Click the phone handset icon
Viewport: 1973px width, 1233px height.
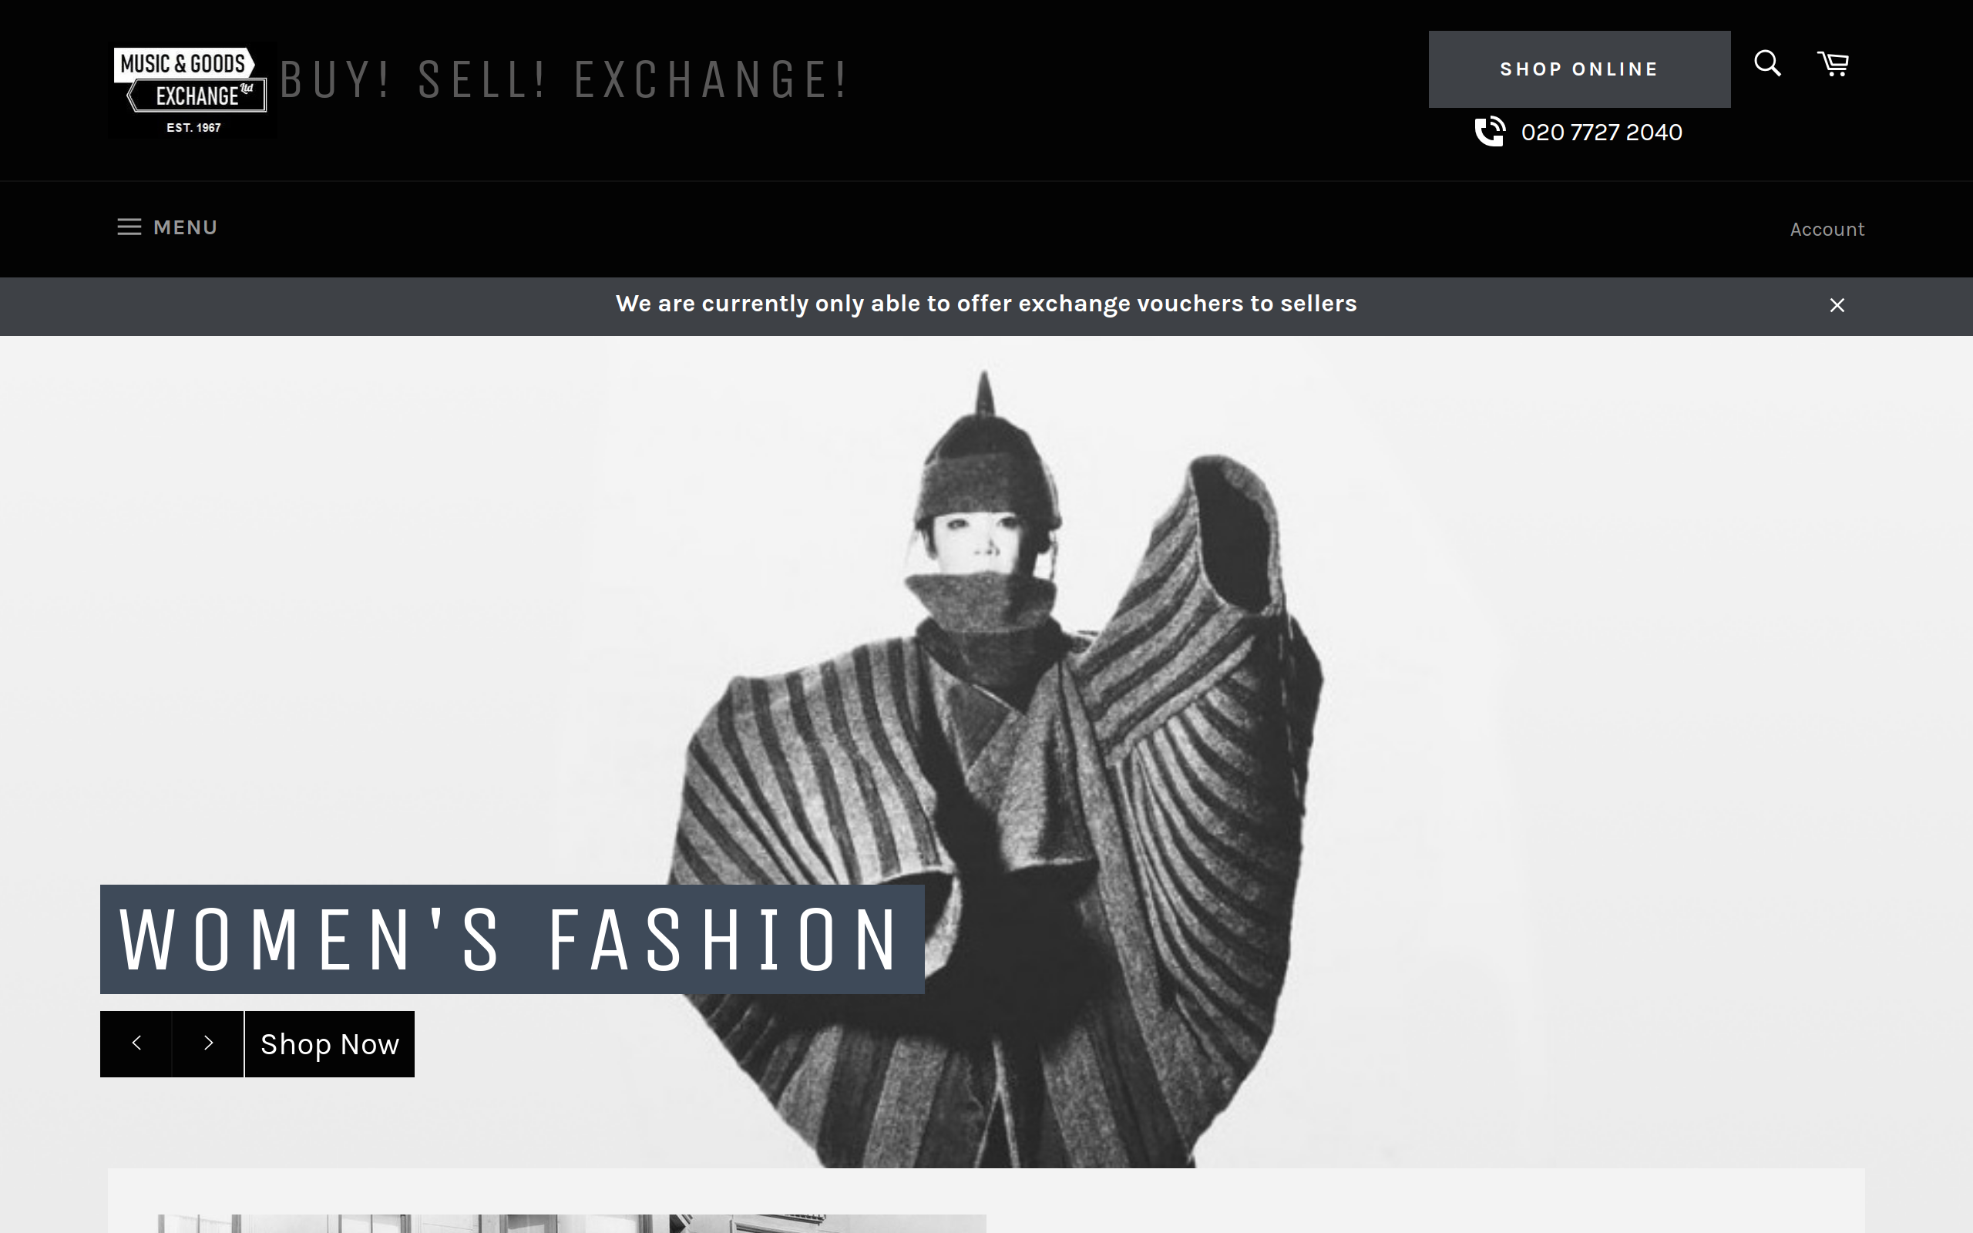pyautogui.click(x=1490, y=131)
